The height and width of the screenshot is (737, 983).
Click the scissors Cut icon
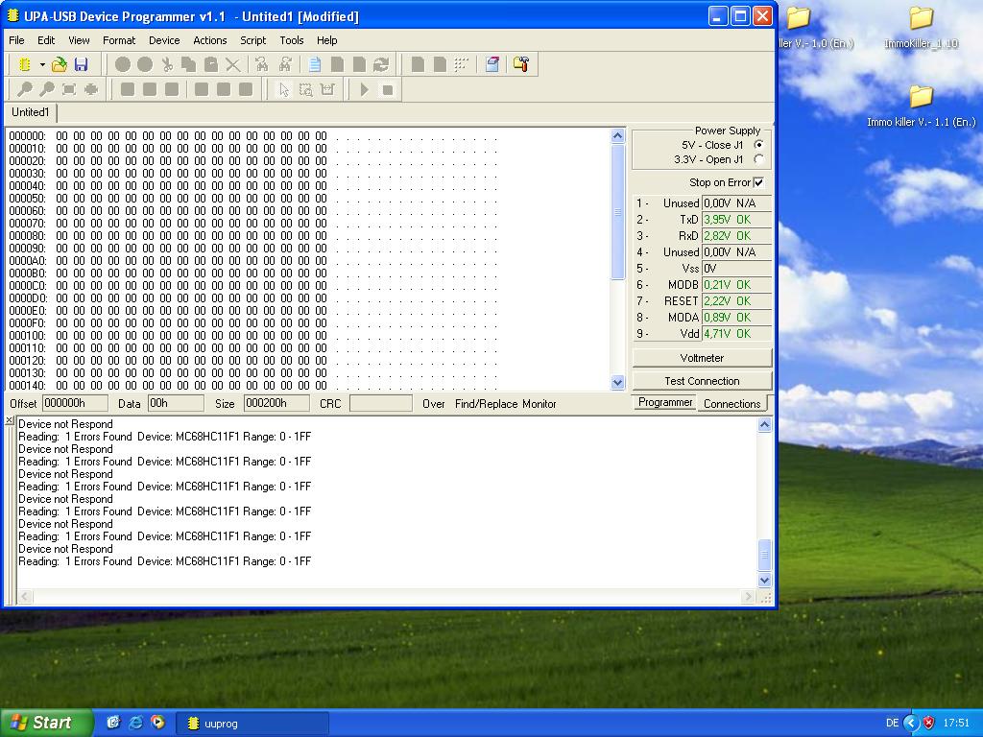(167, 64)
